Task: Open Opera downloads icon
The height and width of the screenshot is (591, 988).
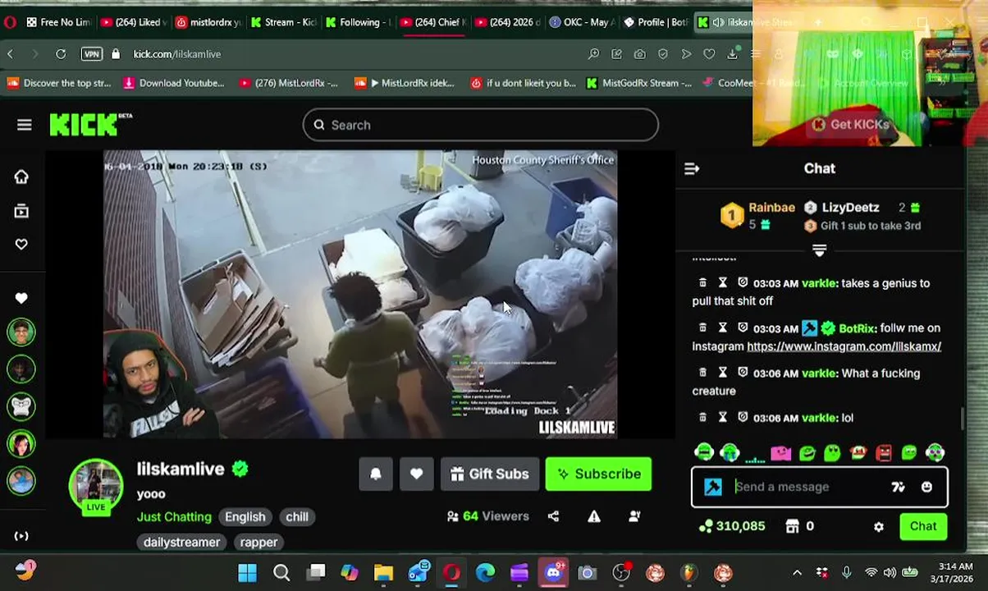Action: point(732,54)
